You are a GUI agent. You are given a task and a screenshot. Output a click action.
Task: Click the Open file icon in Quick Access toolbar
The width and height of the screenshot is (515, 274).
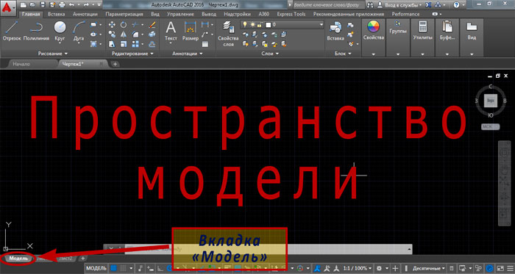(32, 4)
